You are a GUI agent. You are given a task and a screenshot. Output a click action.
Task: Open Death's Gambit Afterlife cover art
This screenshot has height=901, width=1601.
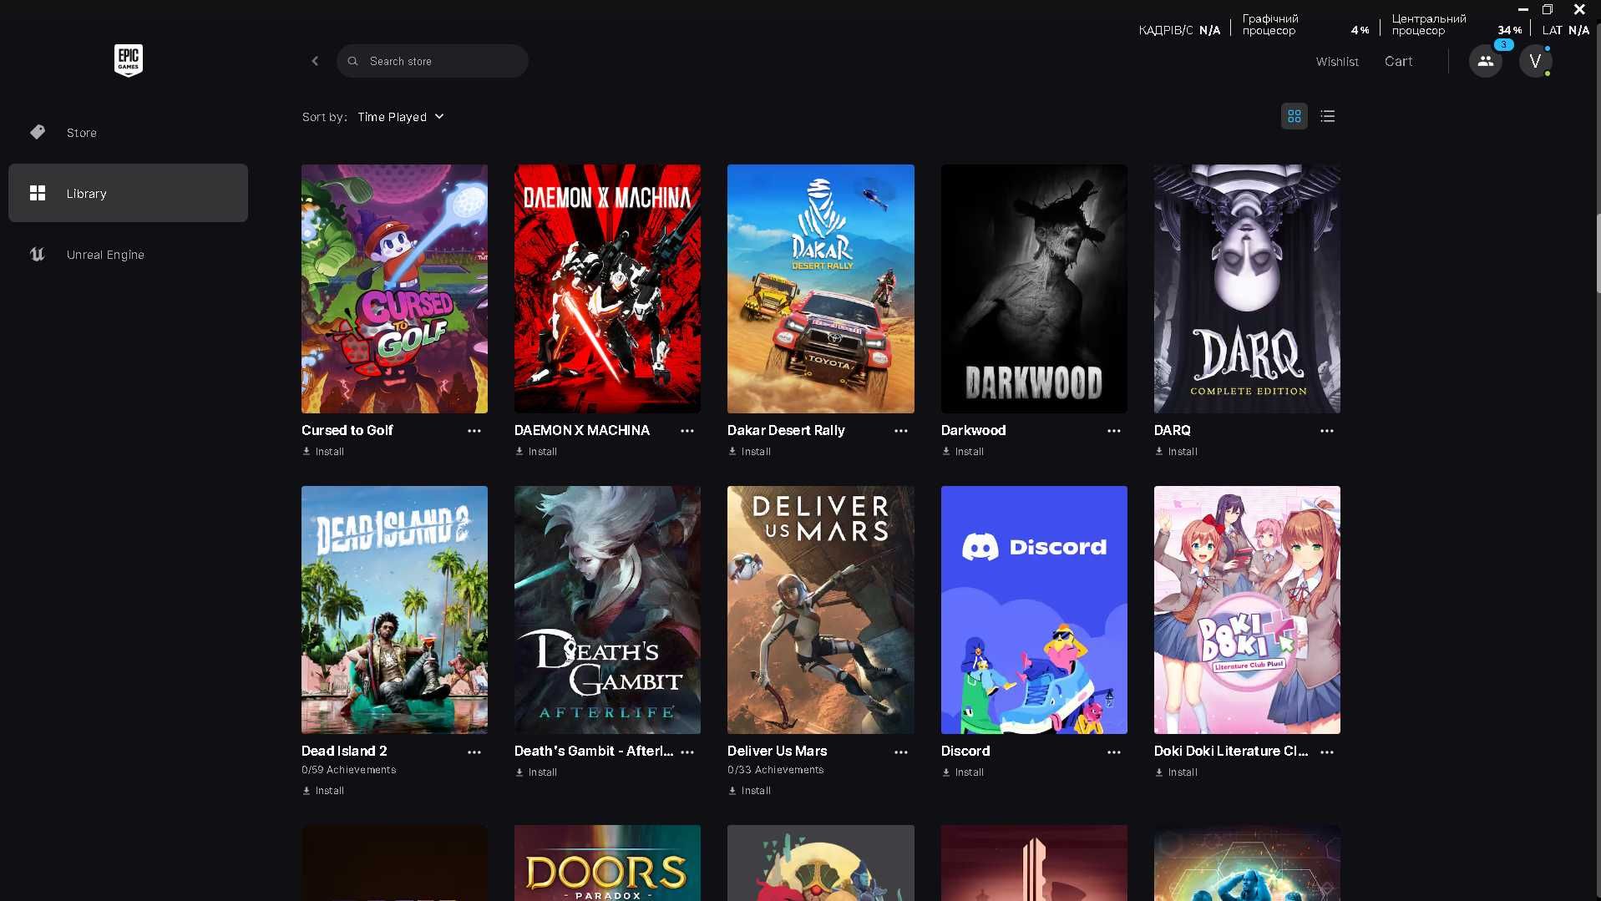click(x=607, y=610)
